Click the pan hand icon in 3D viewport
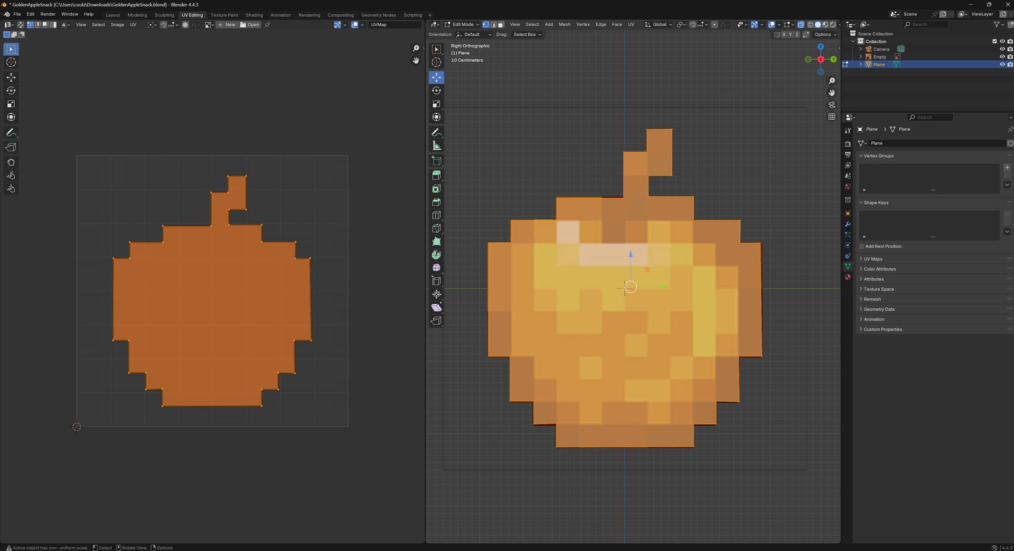The height and width of the screenshot is (551, 1014). coord(832,93)
